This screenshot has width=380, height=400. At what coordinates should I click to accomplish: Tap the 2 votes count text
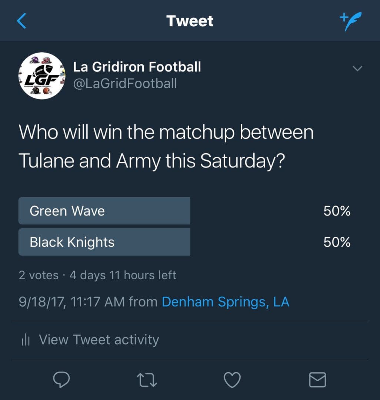point(39,275)
